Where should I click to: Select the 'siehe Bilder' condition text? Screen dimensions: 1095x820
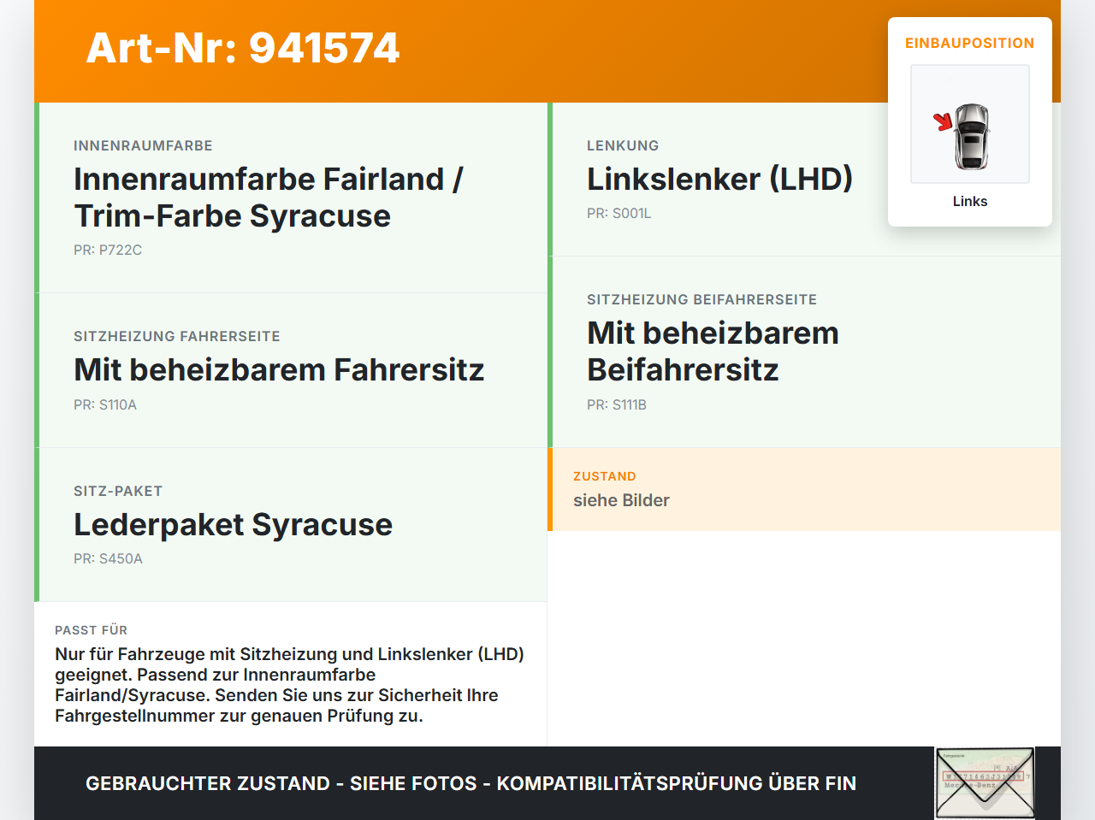pyautogui.click(x=621, y=500)
